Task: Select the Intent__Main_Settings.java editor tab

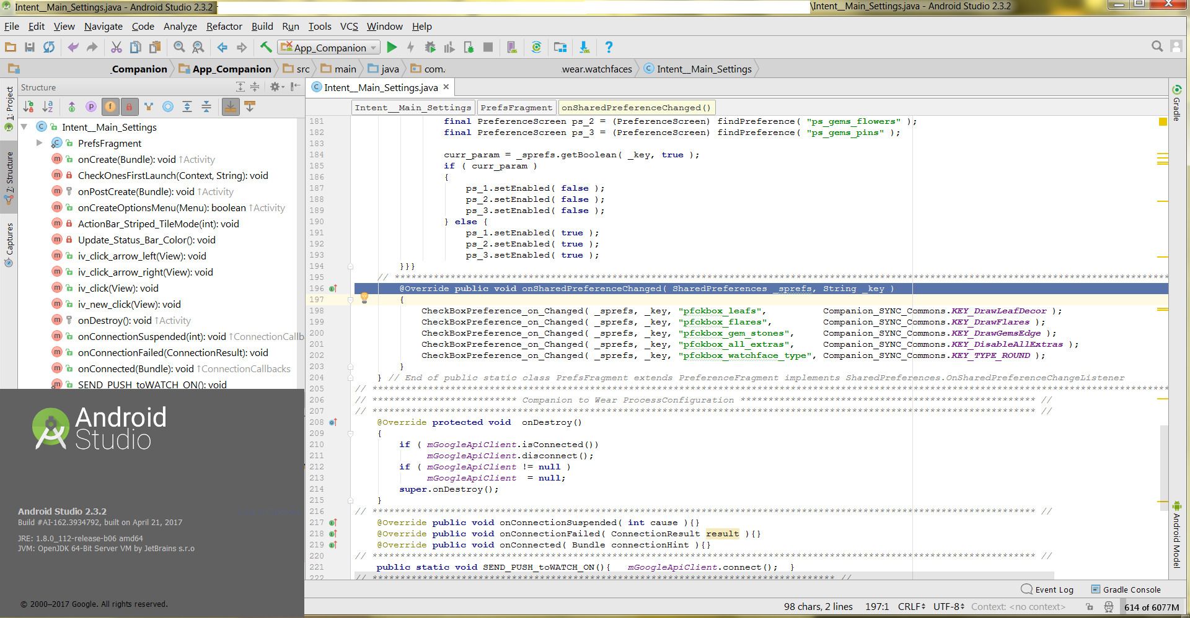Action: [x=381, y=87]
